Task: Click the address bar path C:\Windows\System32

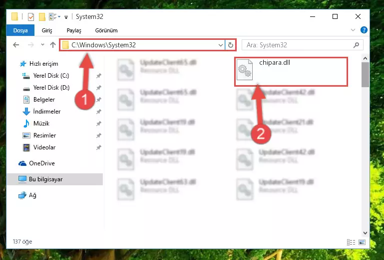Action: pos(103,45)
